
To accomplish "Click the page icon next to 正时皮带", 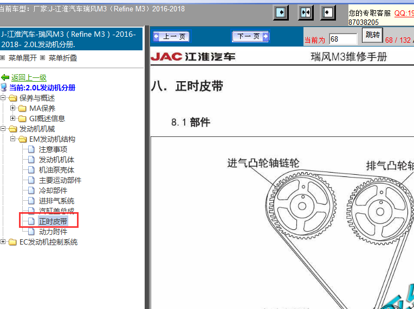I will pos(31,221).
